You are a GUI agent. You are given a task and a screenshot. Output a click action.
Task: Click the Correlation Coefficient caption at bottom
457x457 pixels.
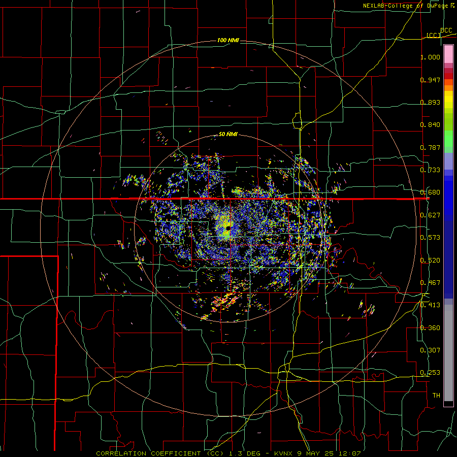pos(228,453)
